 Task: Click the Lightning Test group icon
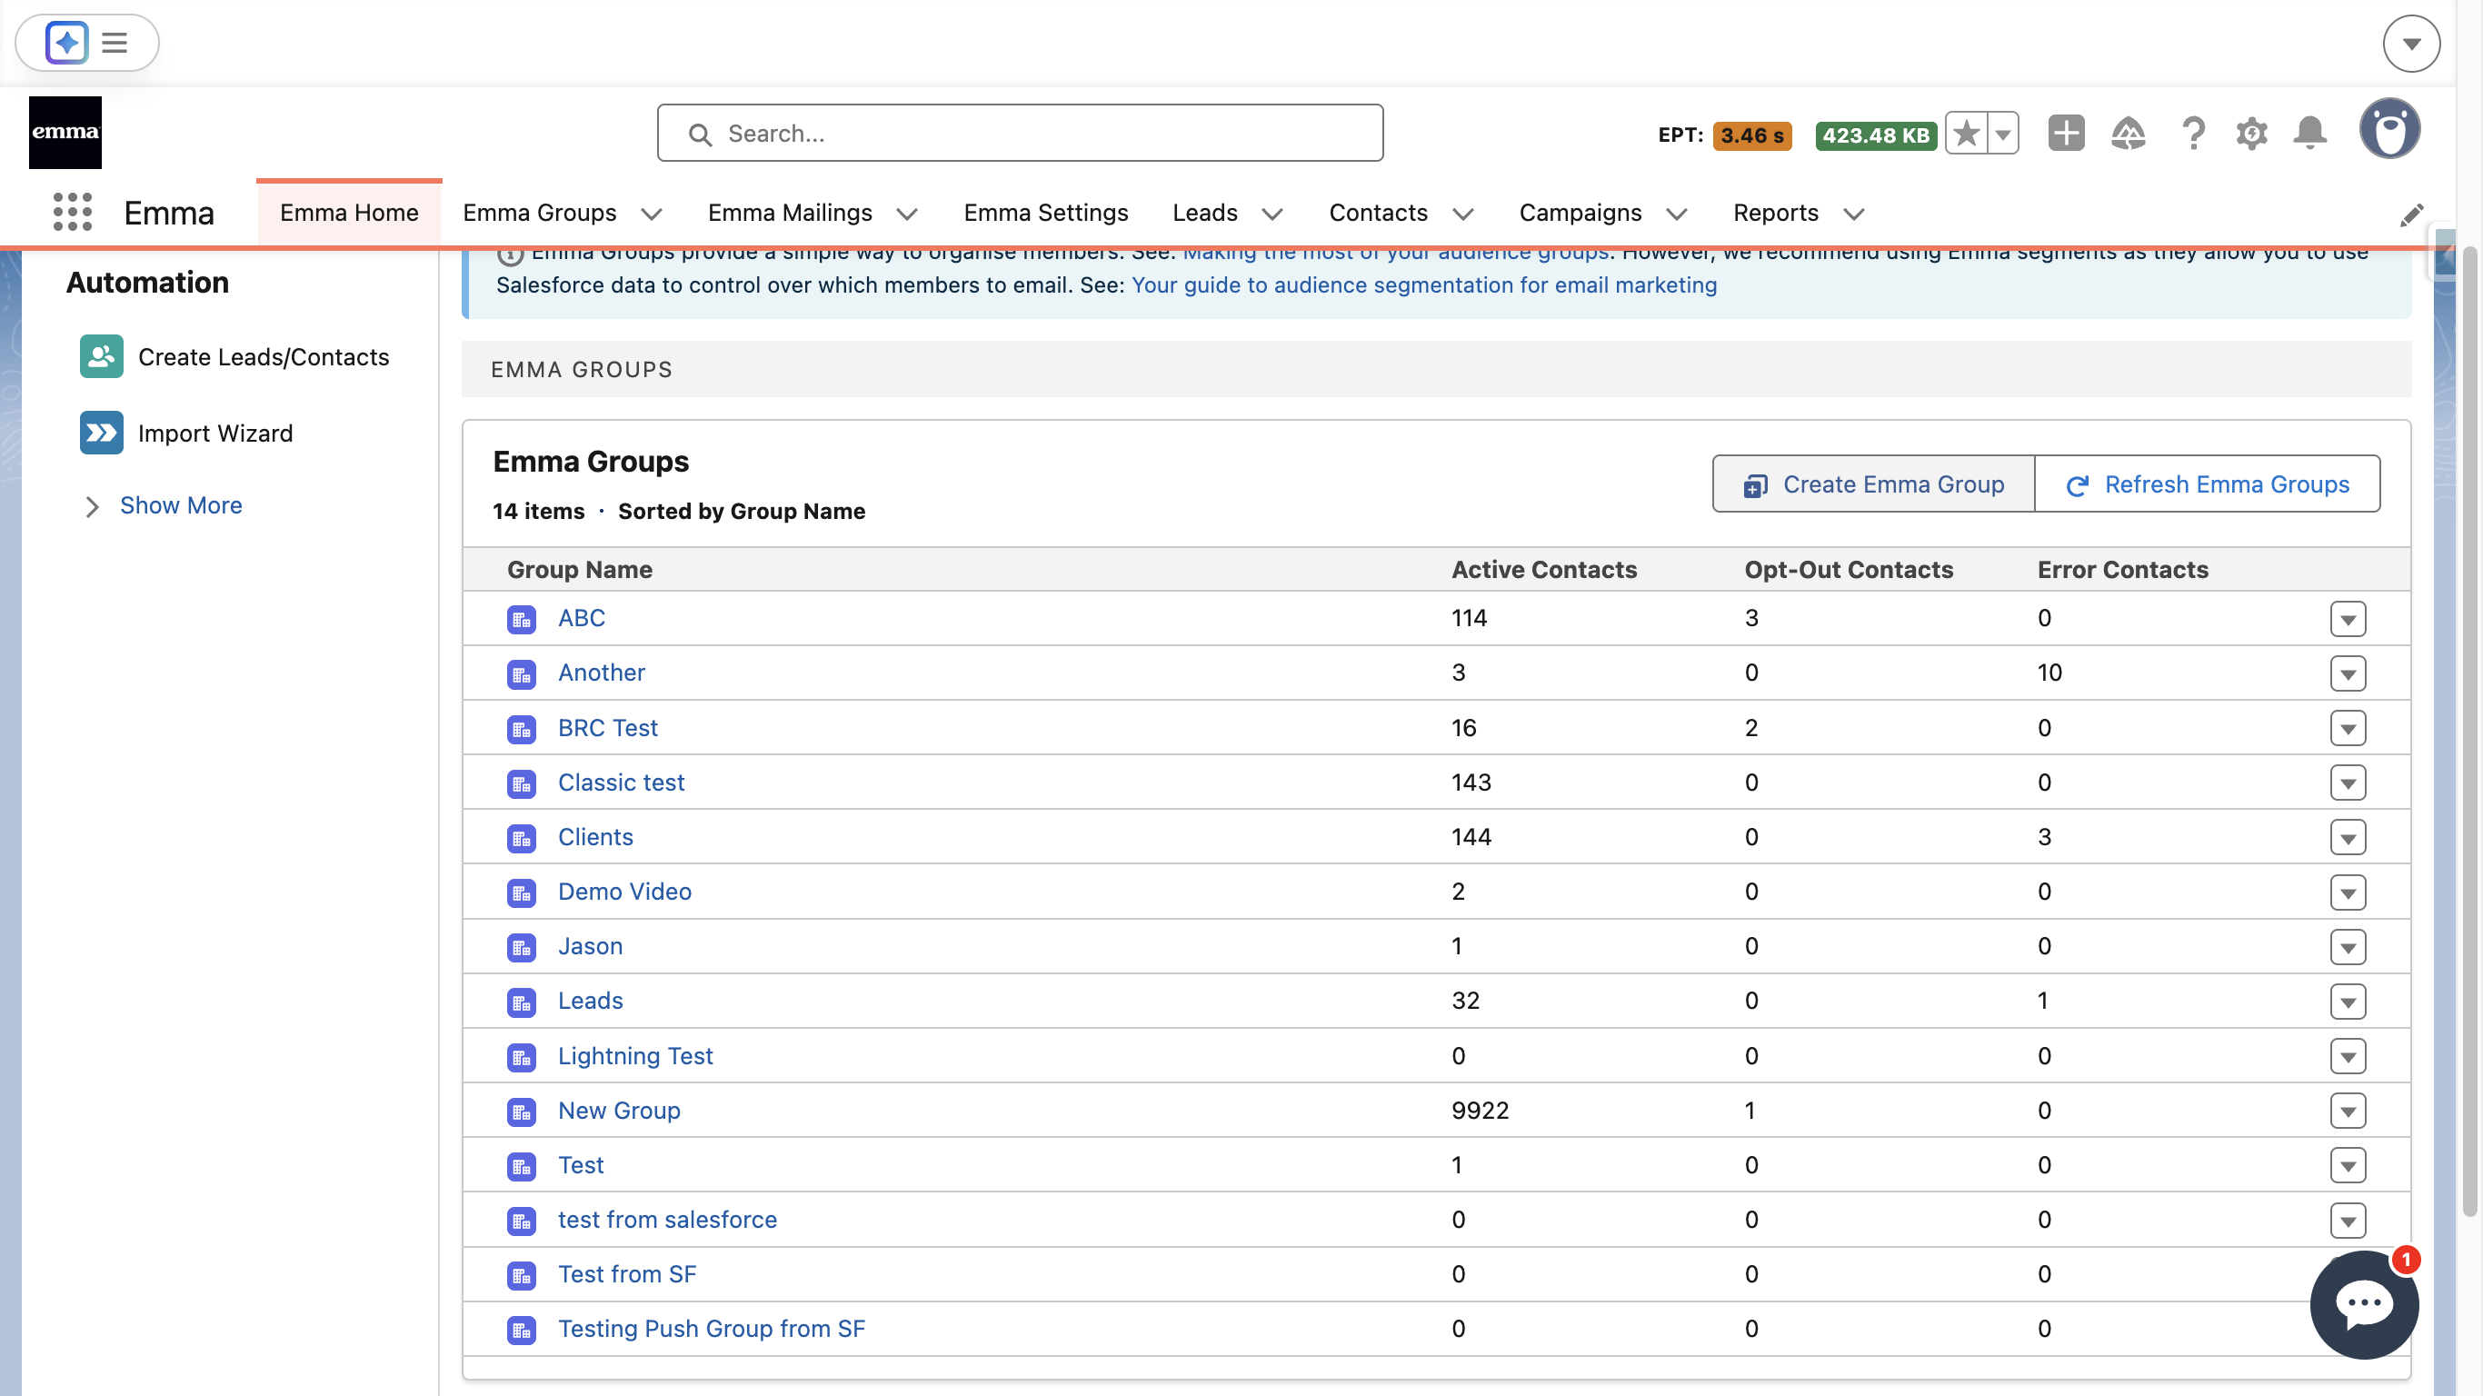pos(522,1057)
